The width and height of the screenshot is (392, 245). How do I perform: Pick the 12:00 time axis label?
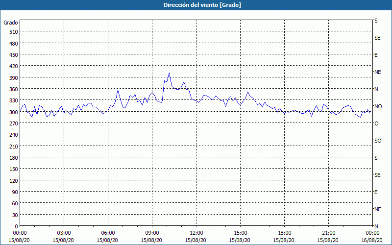196,233
